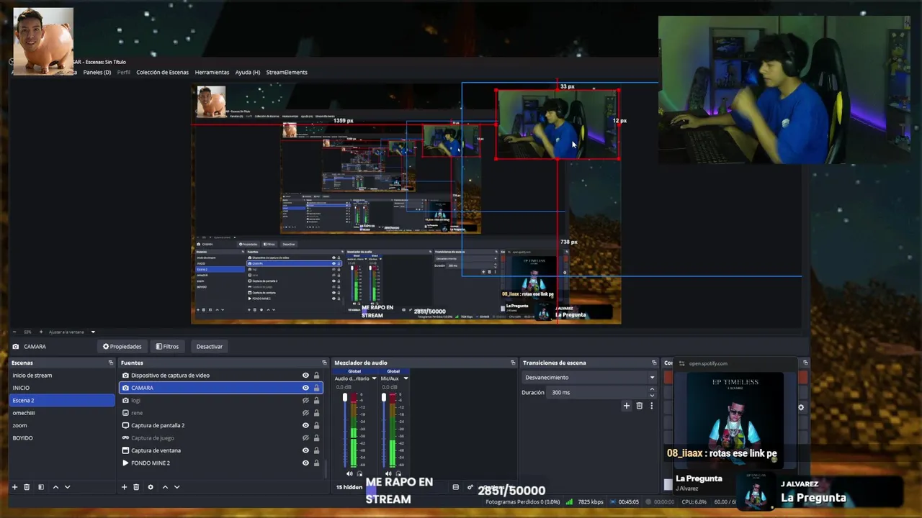Open Mic/Aux channel dropdown
The height and width of the screenshot is (518, 922).
(406, 378)
